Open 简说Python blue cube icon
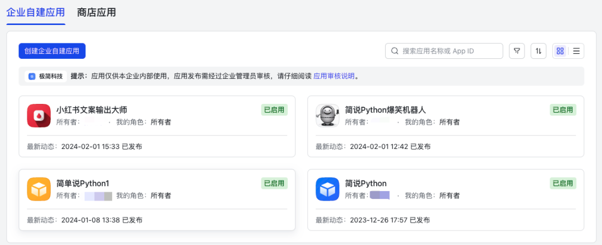This screenshot has width=602, height=245. (x=328, y=189)
